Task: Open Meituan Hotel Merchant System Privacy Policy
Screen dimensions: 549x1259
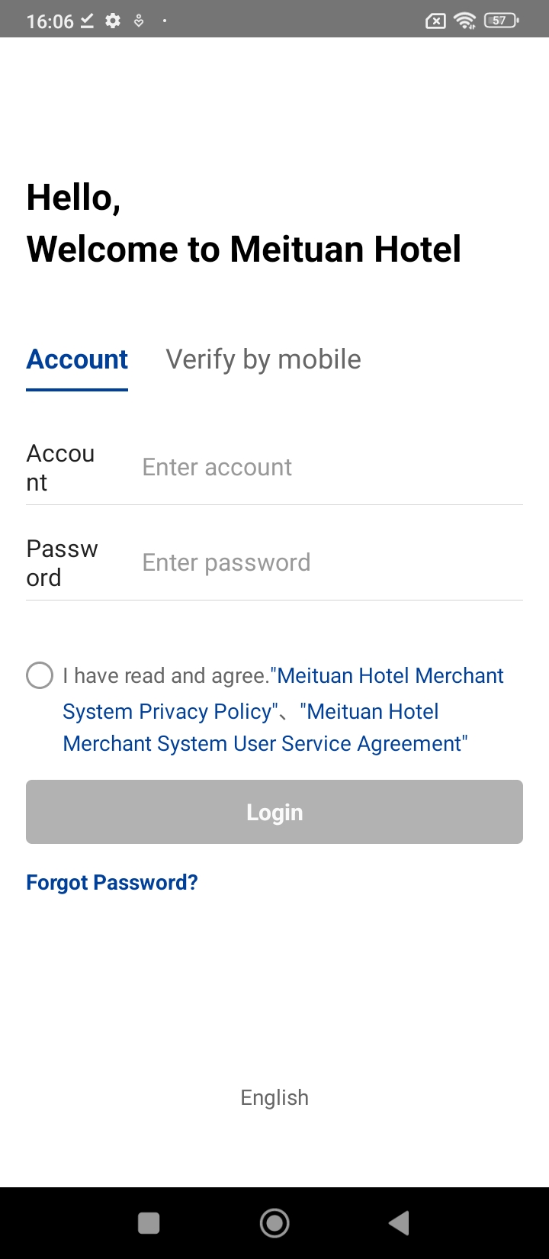Action: (283, 694)
